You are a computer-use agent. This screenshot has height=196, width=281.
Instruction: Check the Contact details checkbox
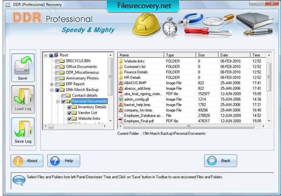(63, 96)
